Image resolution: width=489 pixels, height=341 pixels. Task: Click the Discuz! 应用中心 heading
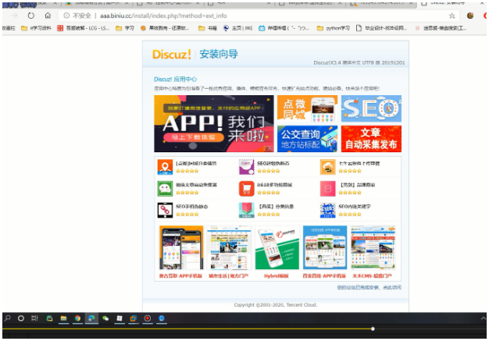(175, 79)
